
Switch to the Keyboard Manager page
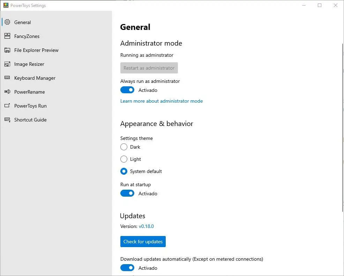coord(35,78)
